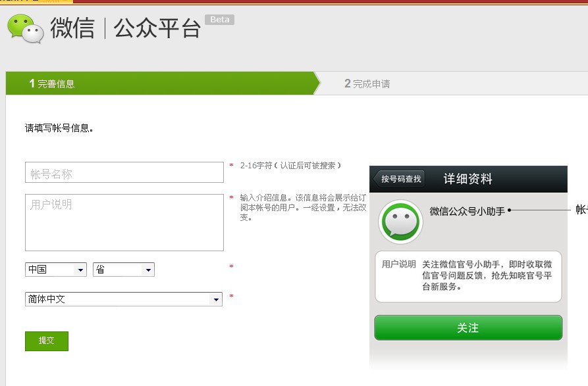Viewport: 588px width, 386px height.
Task: Click the green WeChat avatar in preview
Action: coord(400,222)
